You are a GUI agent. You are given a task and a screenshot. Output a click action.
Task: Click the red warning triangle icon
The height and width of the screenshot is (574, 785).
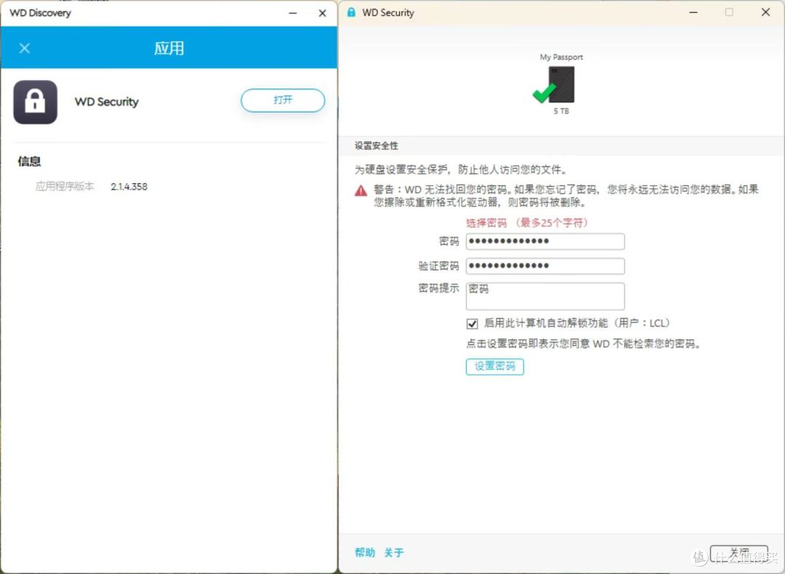361,190
